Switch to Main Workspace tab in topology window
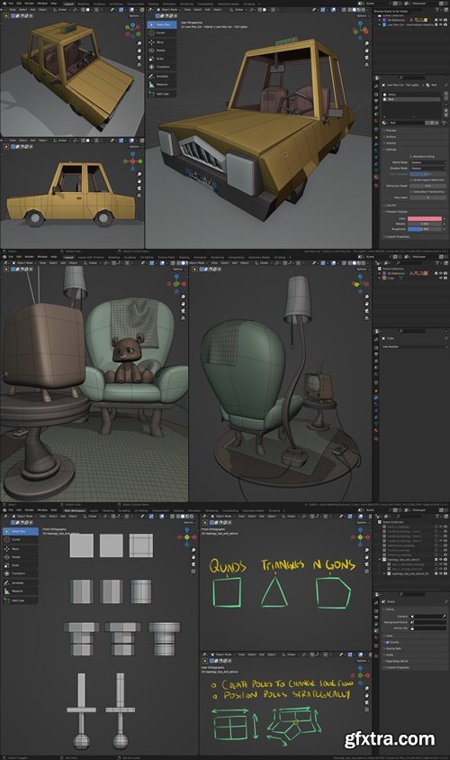Viewport: 450px width, 760px height. [x=75, y=510]
